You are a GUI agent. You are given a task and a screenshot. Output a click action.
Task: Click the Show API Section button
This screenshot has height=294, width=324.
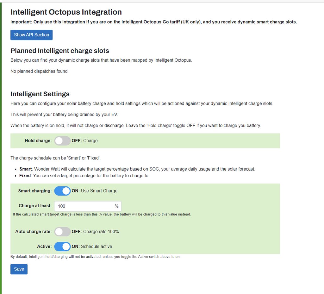(x=31, y=35)
